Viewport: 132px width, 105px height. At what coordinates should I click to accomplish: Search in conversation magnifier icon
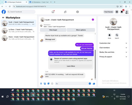point(117,35)
